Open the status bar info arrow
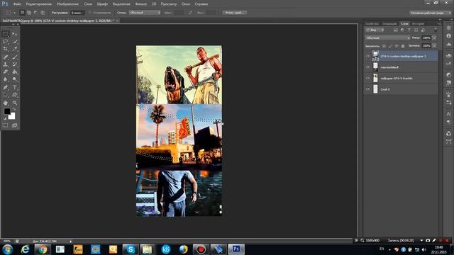Screen dimensions: 454x255 [70, 241]
